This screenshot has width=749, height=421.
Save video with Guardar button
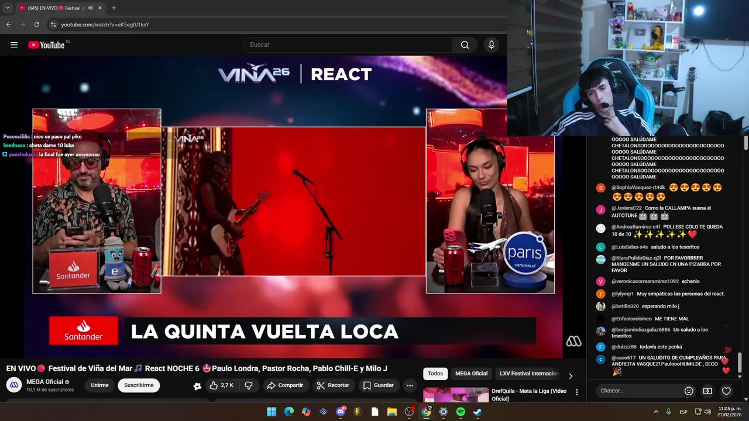tap(378, 385)
